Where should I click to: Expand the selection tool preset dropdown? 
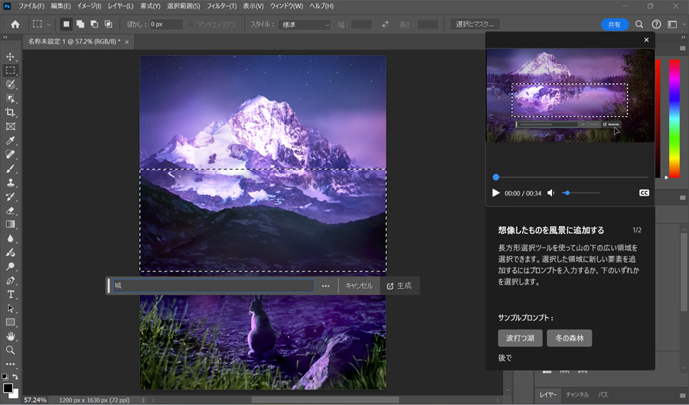pos(42,24)
